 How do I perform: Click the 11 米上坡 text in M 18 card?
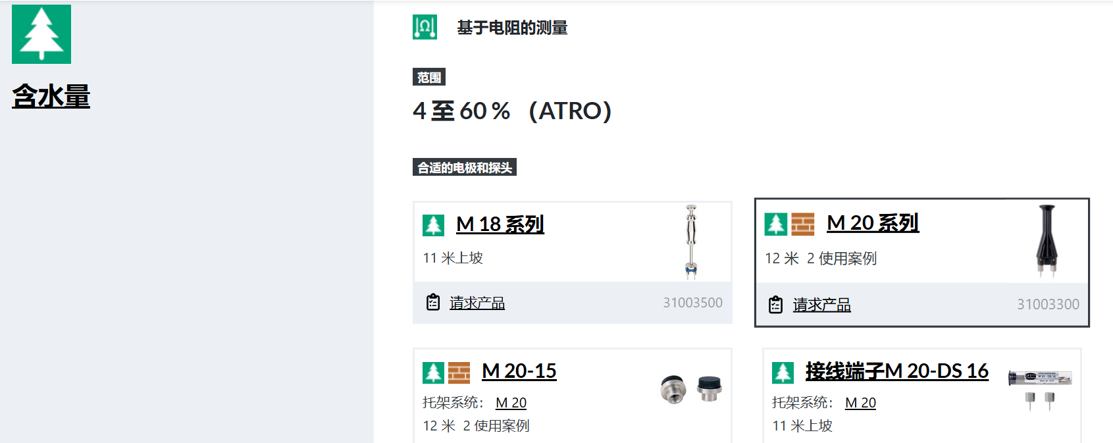point(453,258)
